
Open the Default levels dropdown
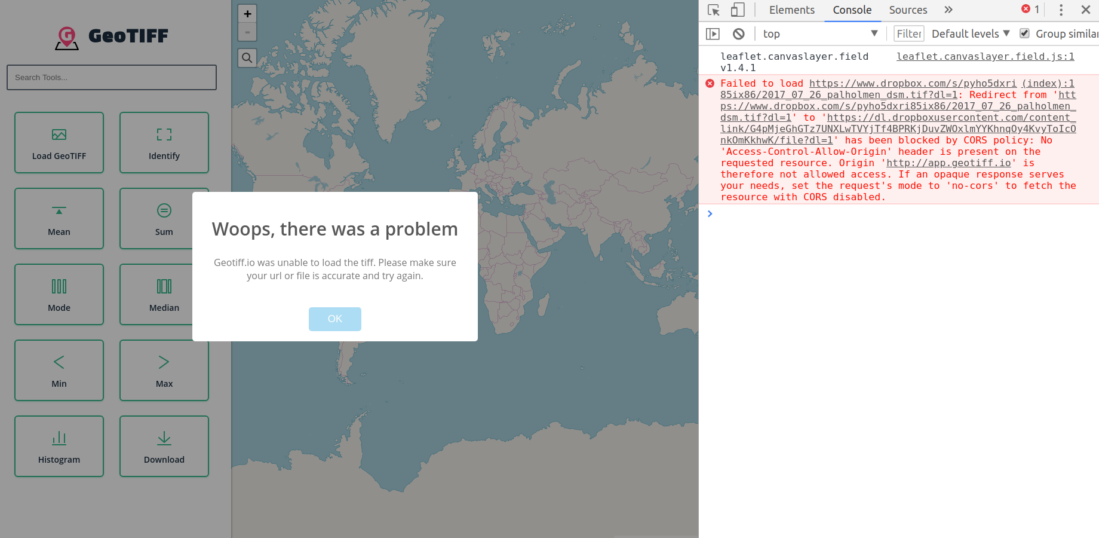tap(971, 34)
